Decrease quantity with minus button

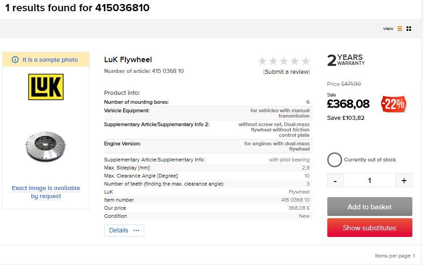(x=335, y=181)
